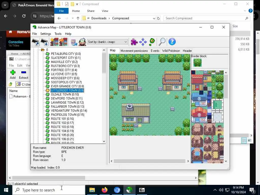Image resolution: width=260 pixels, height=195 pixels.
Task: Open Advance Map Tools menu
Action: tap(58, 34)
